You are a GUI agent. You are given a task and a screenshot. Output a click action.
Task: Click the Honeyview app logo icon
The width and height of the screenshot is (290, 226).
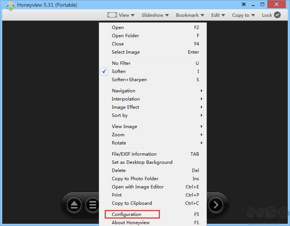tap(10, 6)
